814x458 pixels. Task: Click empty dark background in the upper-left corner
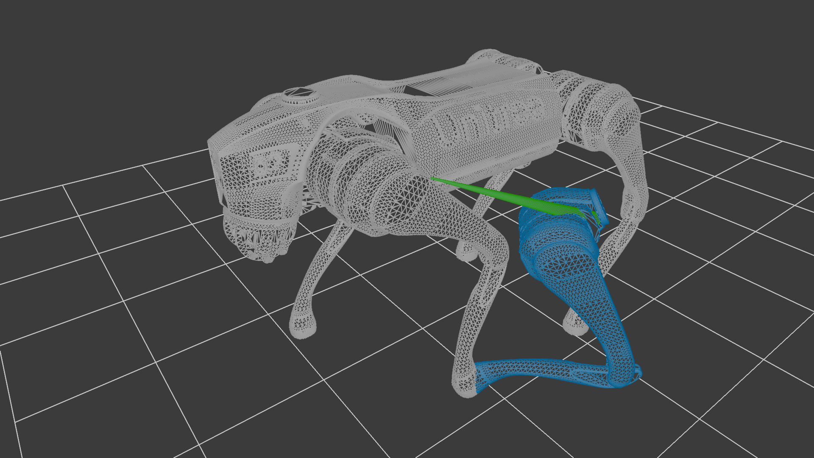[x=64, y=42]
